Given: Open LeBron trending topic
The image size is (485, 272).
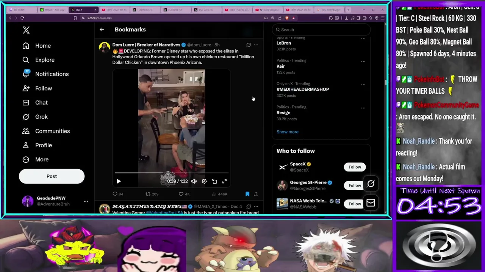Looking at the screenshot, I should (x=284, y=43).
